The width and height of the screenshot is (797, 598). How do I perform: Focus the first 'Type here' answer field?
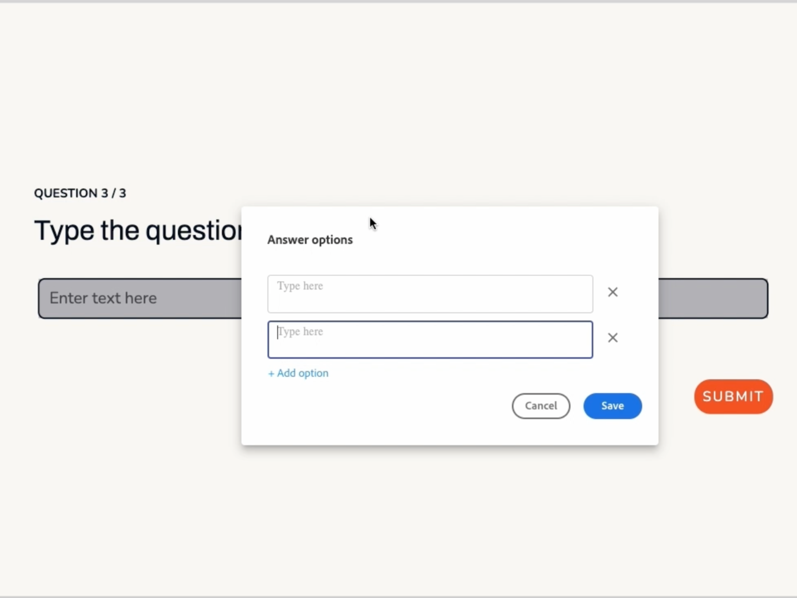click(x=430, y=294)
